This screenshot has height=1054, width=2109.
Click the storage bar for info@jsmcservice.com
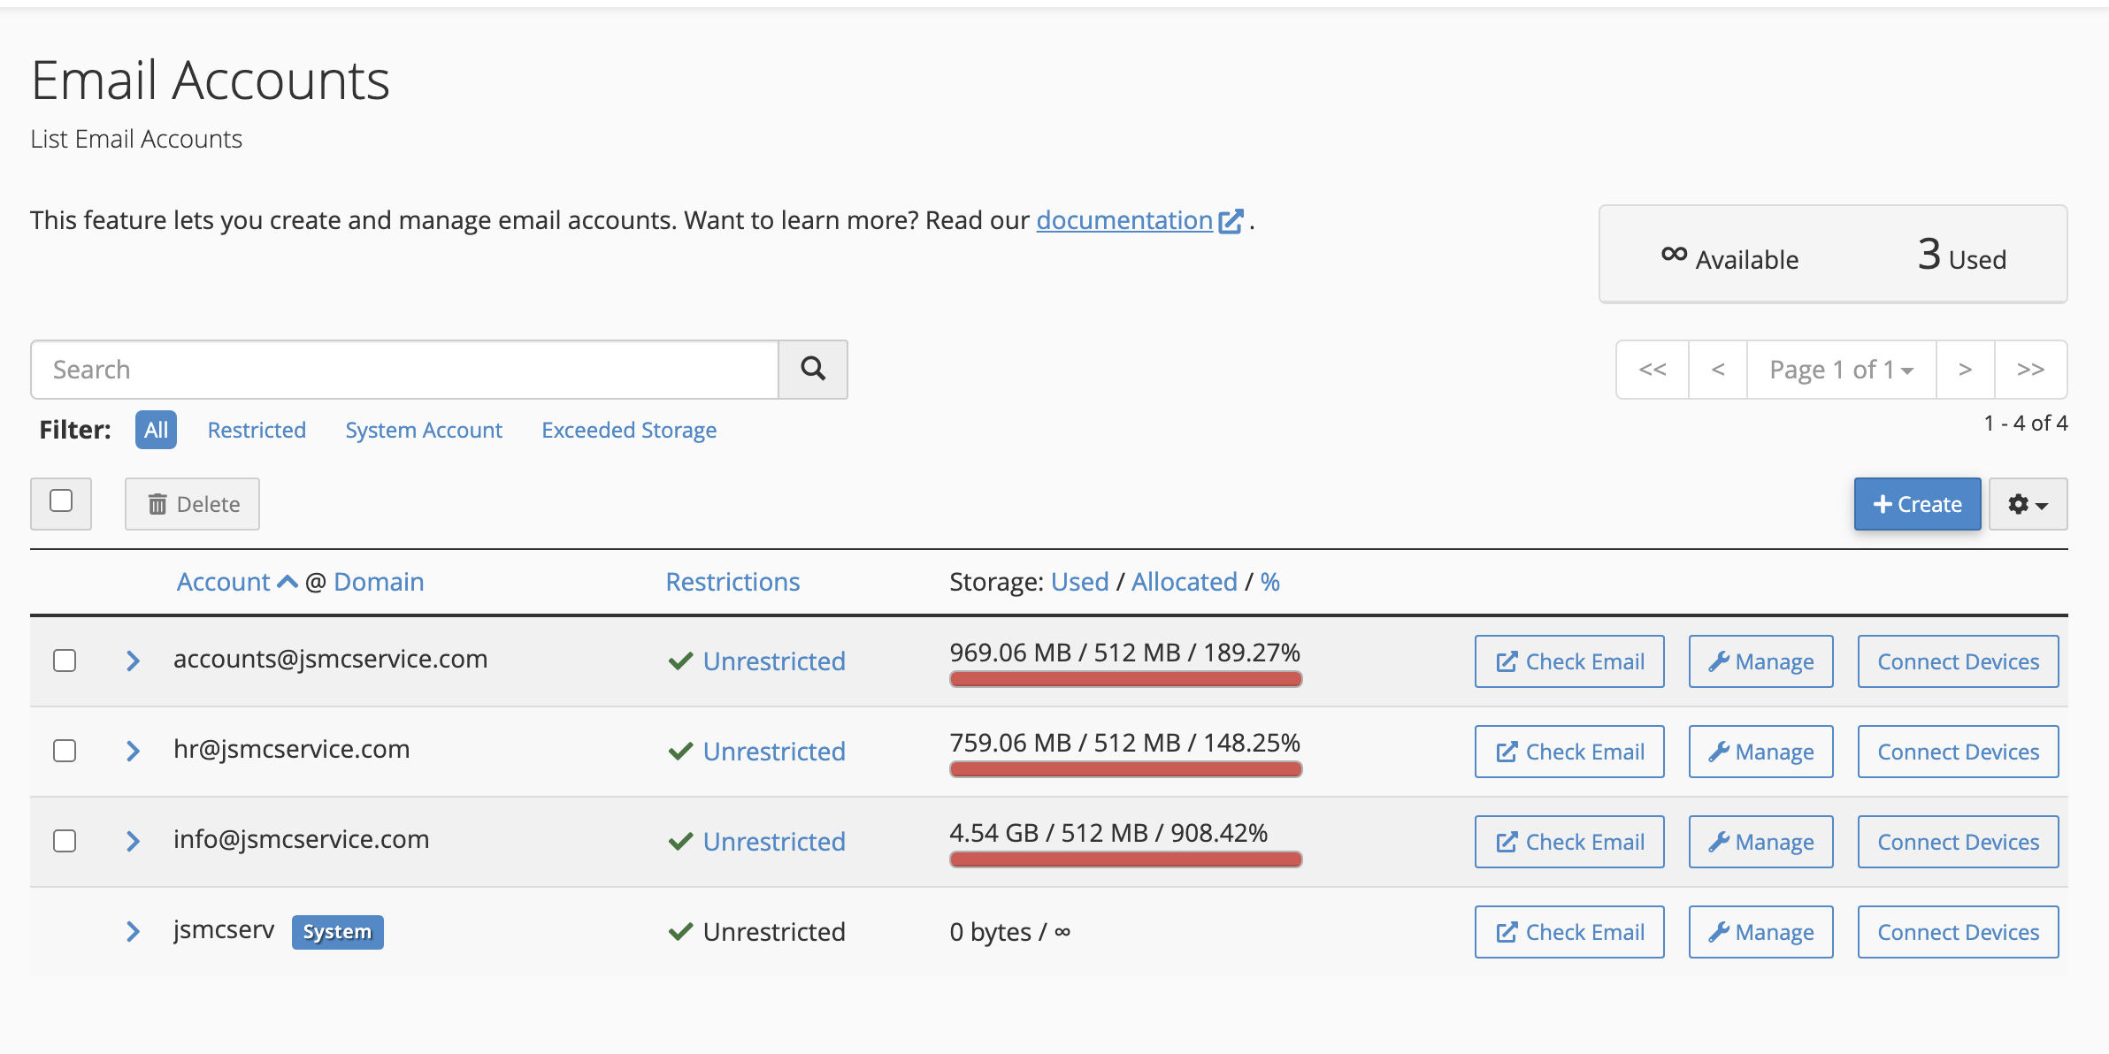1125,859
